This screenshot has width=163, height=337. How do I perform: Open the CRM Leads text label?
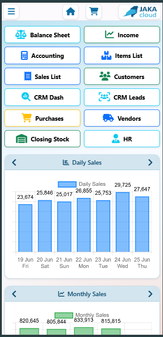pos(129,97)
